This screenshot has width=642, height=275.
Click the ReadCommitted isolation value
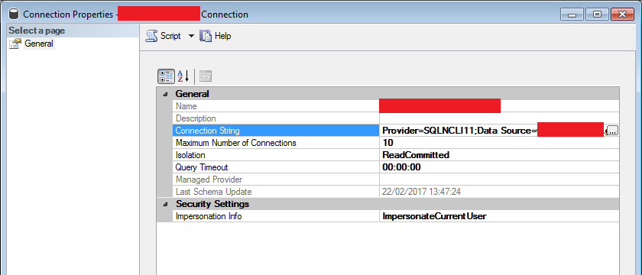[x=416, y=155]
